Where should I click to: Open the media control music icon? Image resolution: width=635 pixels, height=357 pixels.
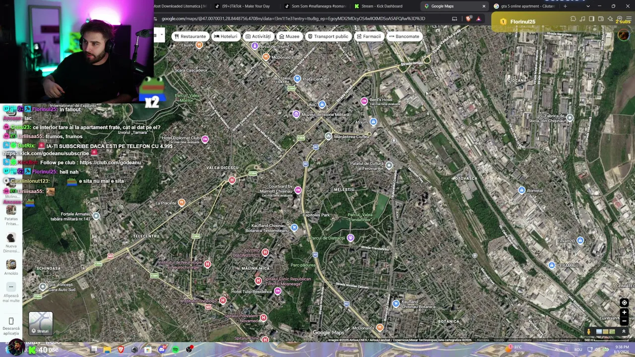click(582, 19)
